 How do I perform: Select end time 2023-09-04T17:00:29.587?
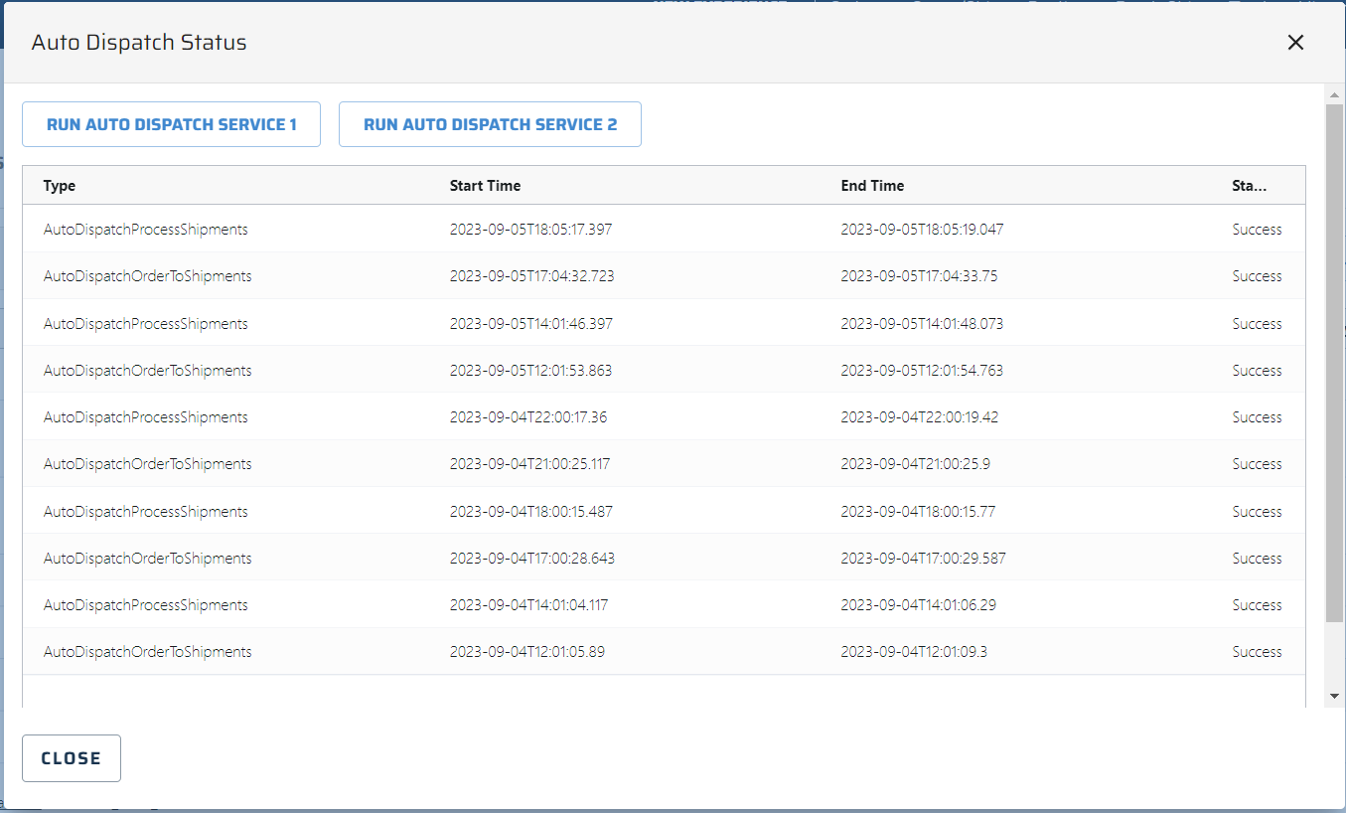(923, 559)
